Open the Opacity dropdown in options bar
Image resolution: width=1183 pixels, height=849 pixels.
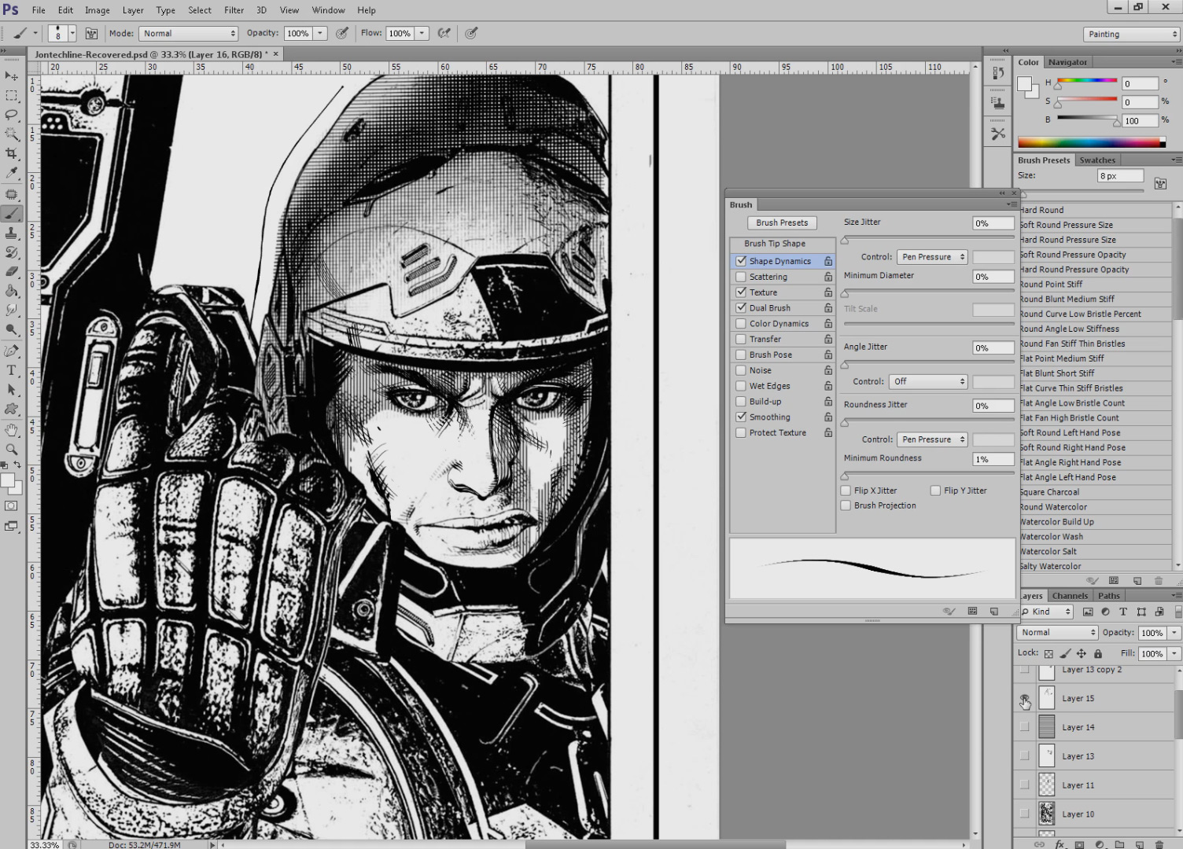pyautogui.click(x=319, y=33)
